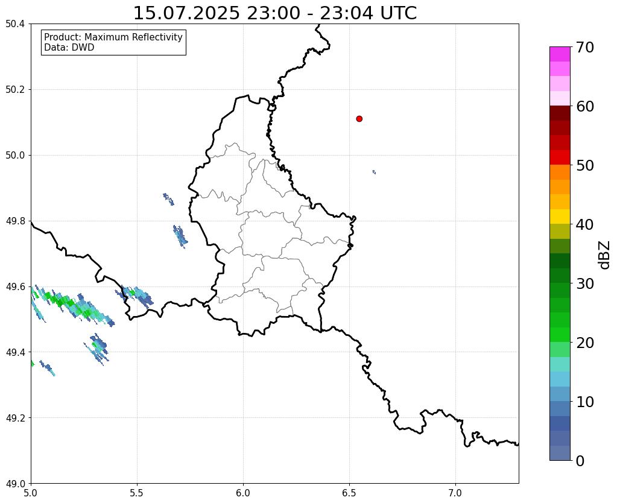The image size is (617, 503).
Task: Click the 49.2 latitude axis label
Action: coord(15,418)
